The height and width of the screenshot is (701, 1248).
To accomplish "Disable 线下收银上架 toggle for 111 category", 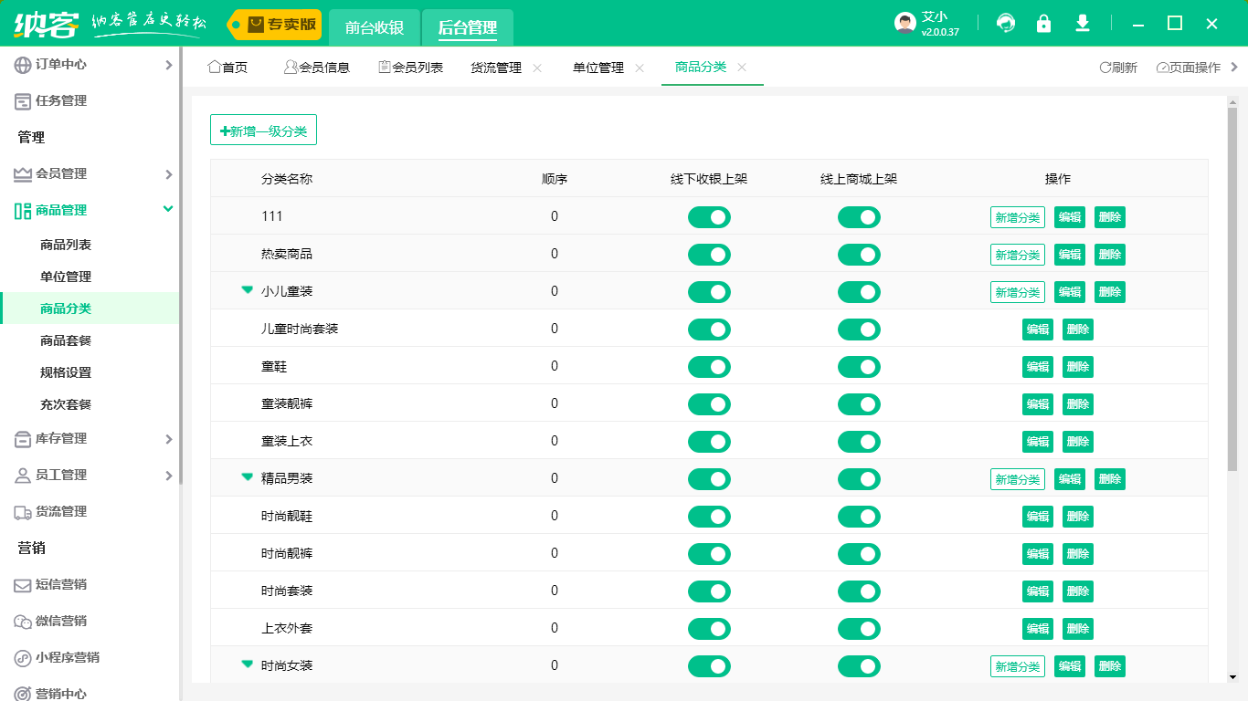I will point(709,216).
